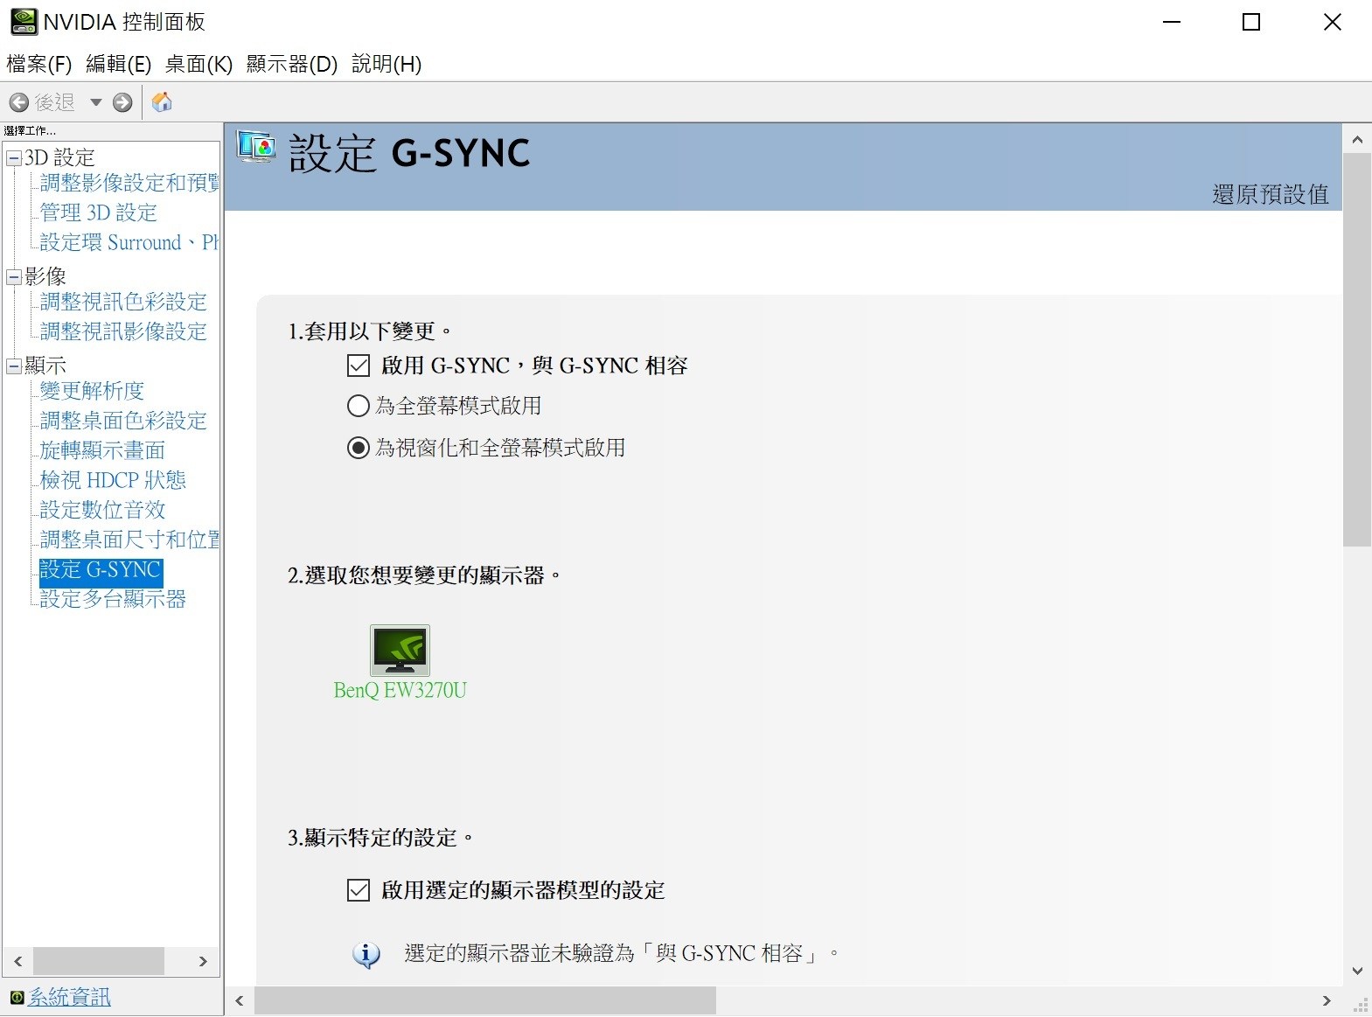This screenshot has height=1017, width=1372.
Task: Click the Home icon in toolbar
Action: click(x=162, y=102)
